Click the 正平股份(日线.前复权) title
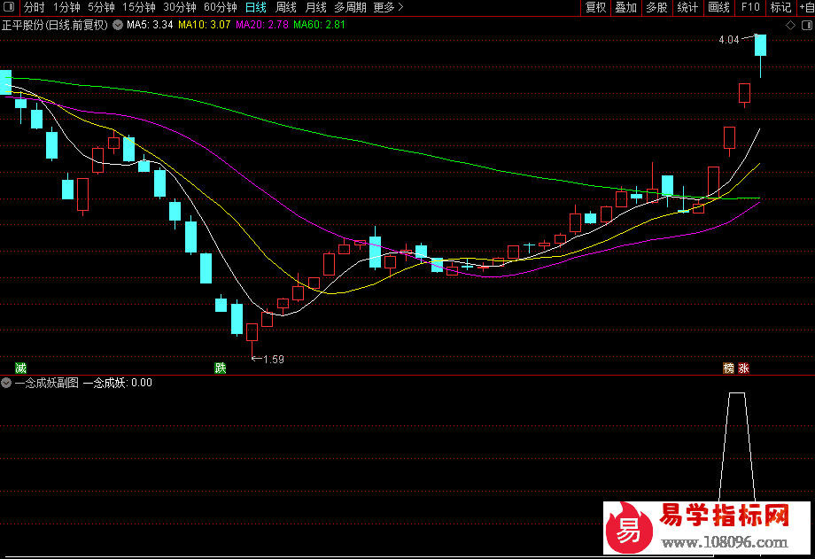The height and width of the screenshot is (559, 815). 55,25
